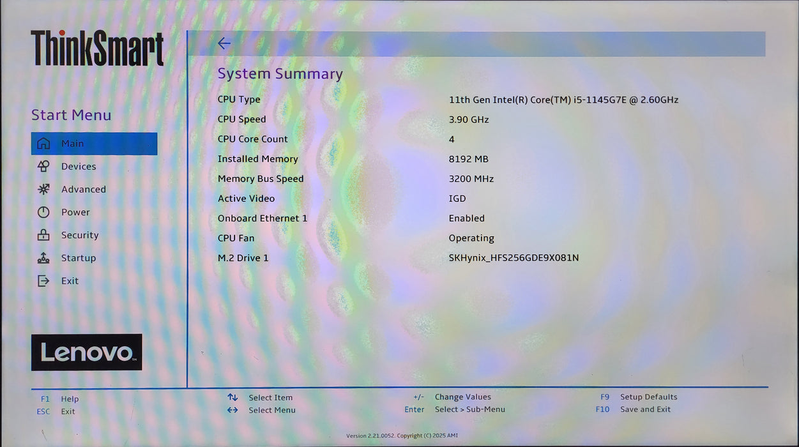Click the System Summary heading
Screen dimensions: 799x447
click(280, 73)
